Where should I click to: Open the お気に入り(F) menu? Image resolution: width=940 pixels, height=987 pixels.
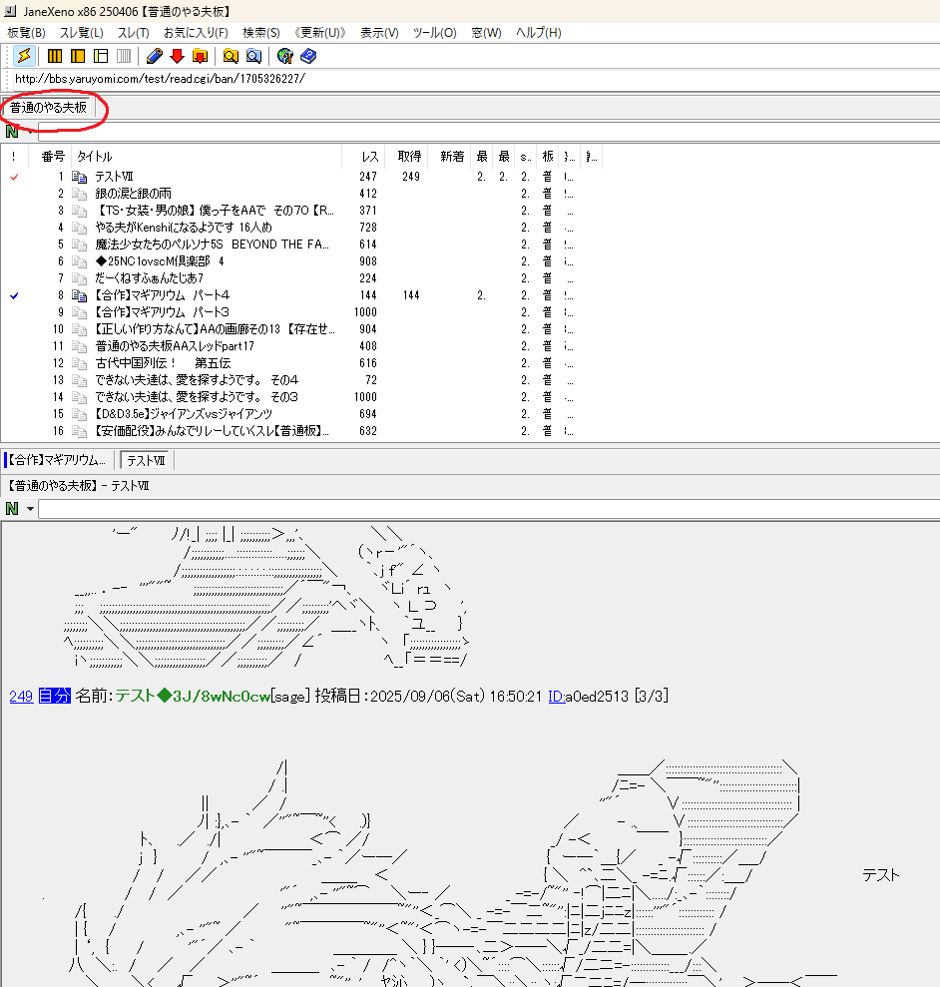pyautogui.click(x=196, y=33)
